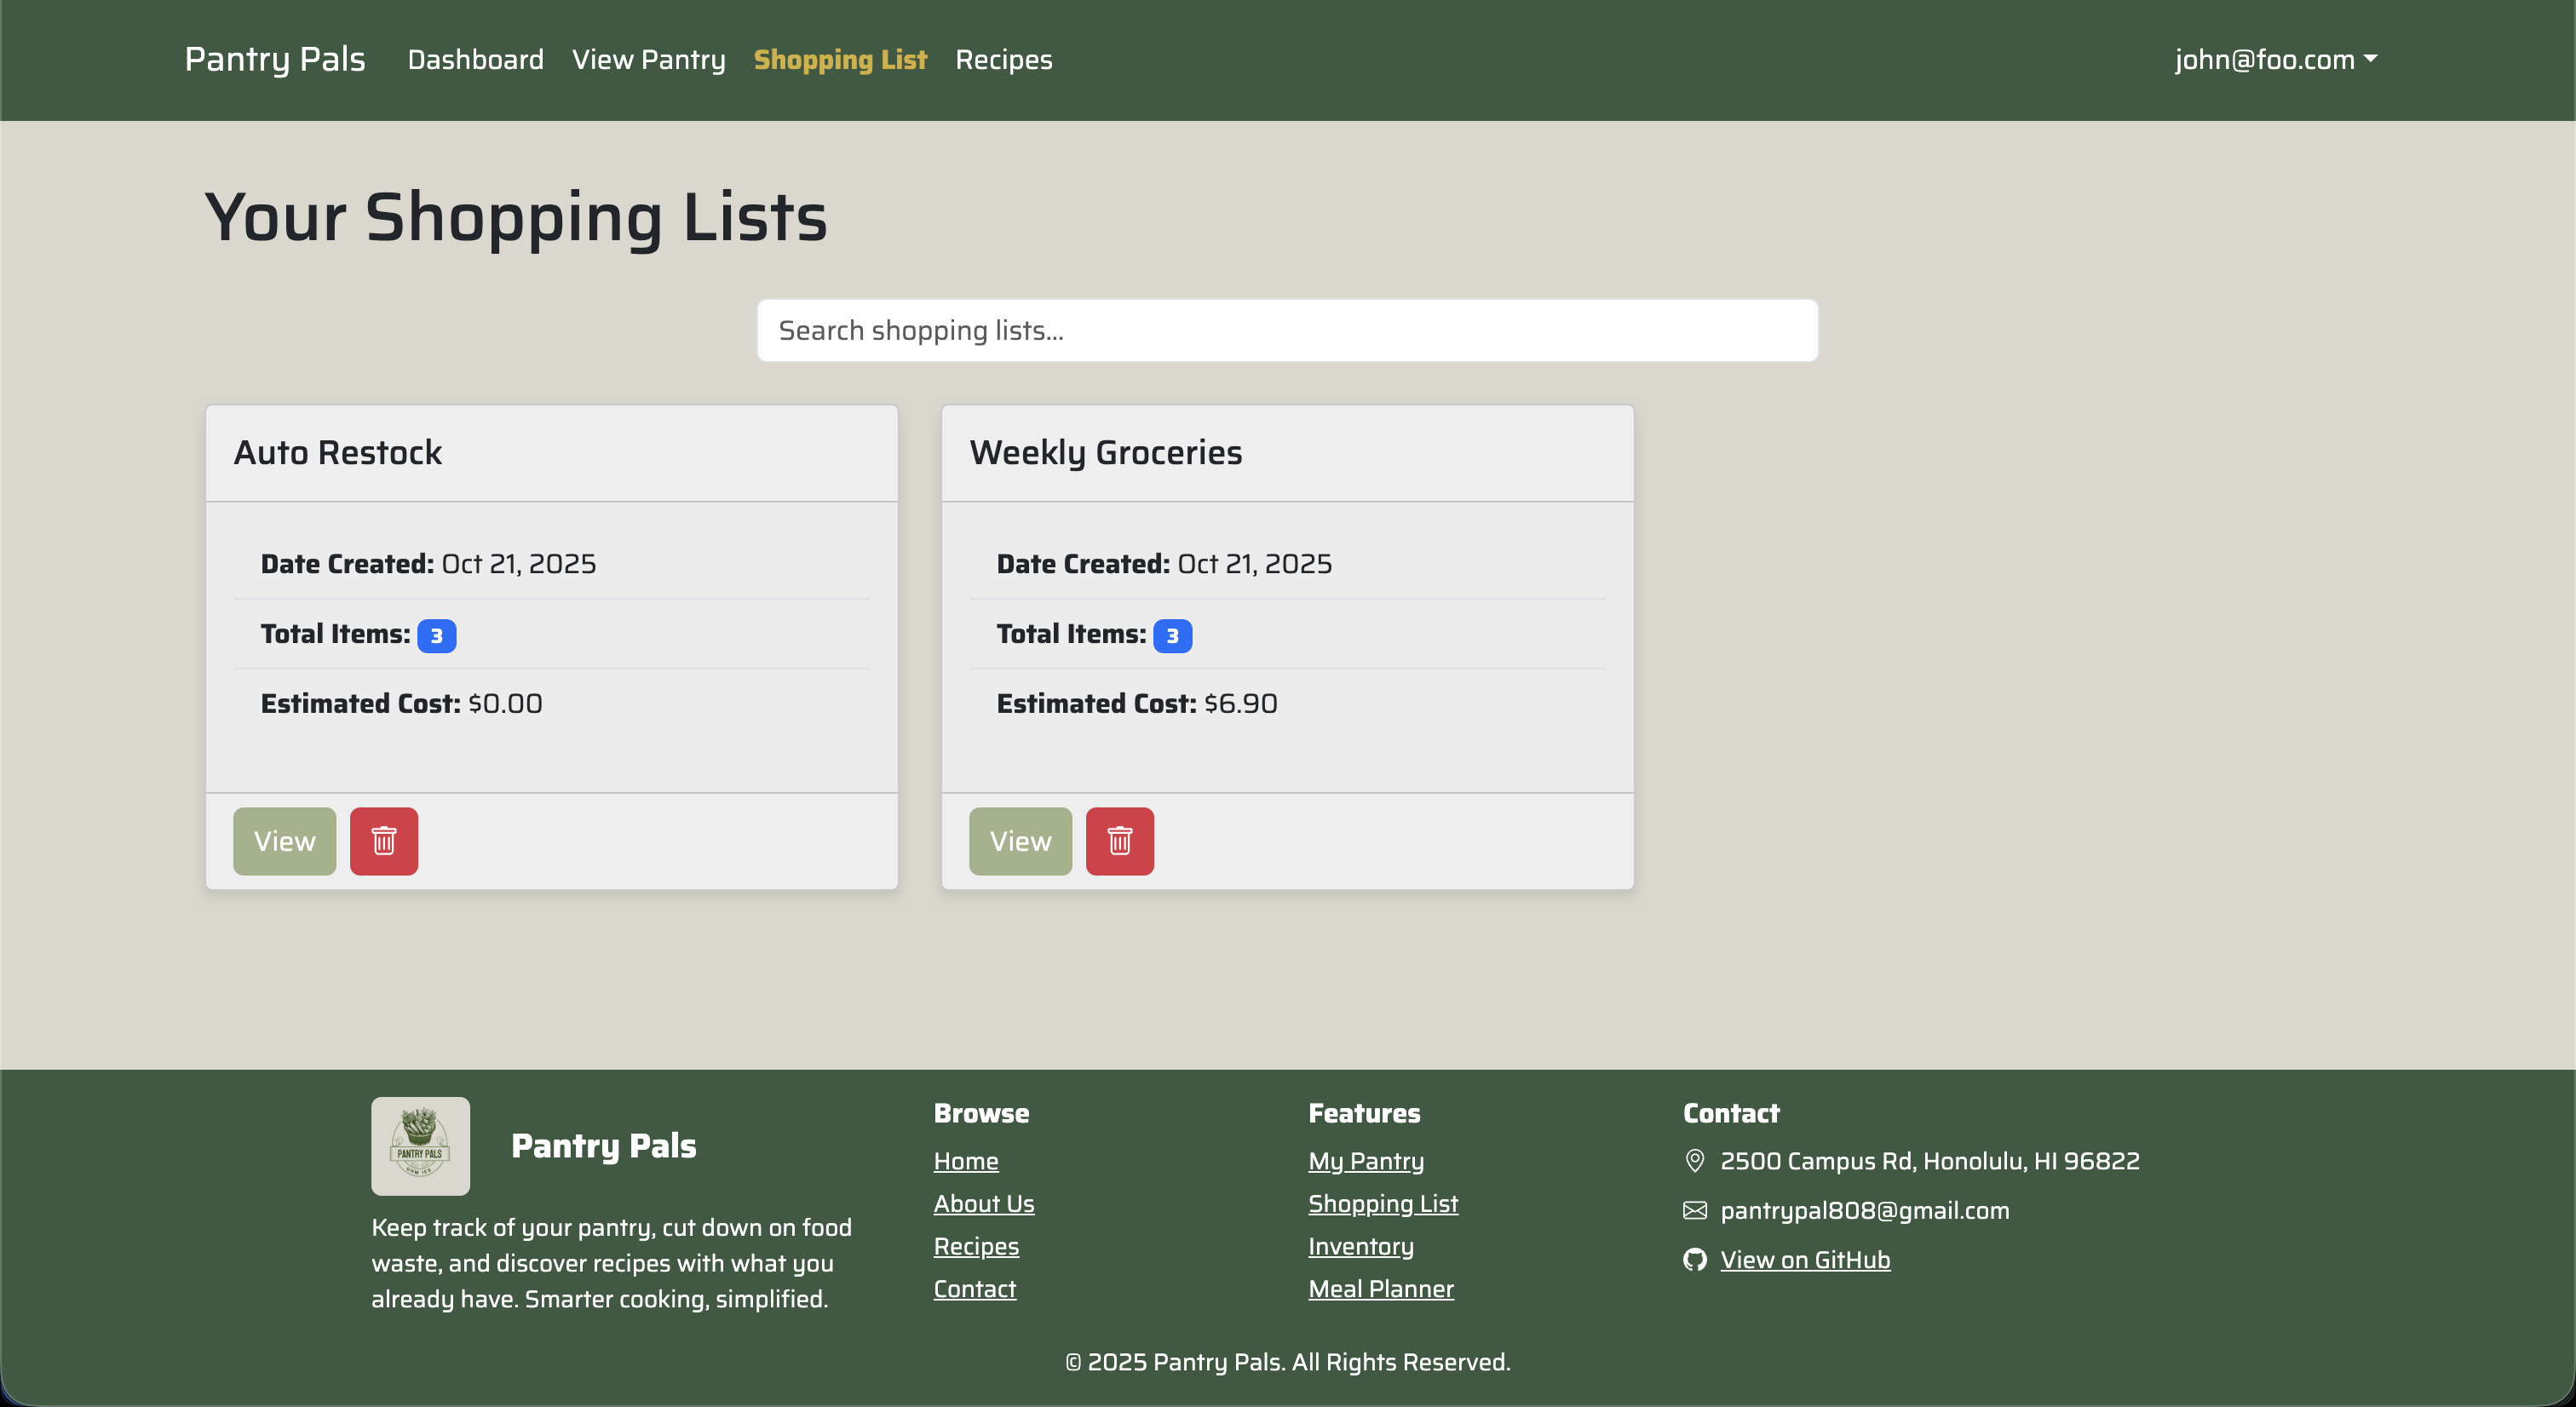This screenshot has width=2576, height=1407.
Task: Open the Meal Planner link in footer
Action: pos(1381,1289)
